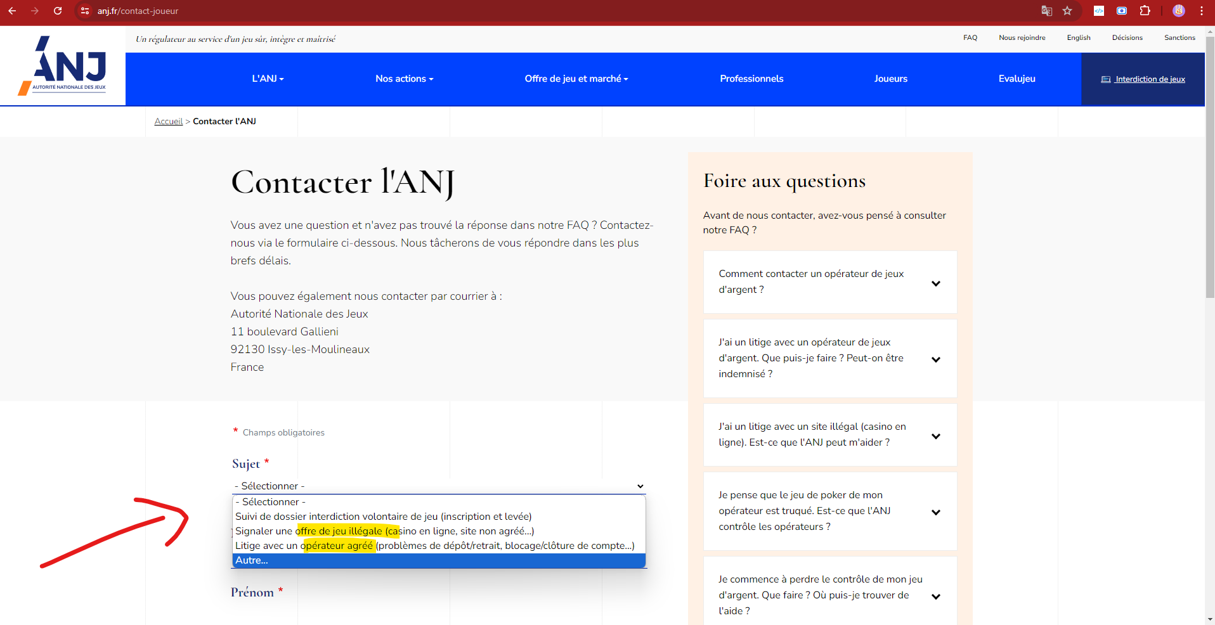Open the Nos actions menu

(404, 79)
